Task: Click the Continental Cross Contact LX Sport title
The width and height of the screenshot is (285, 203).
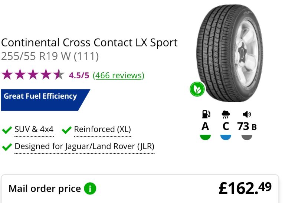Action: tap(89, 43)
